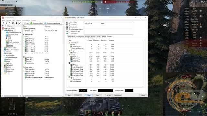Expand the operating system tree node
Viewport: 207px width, 116px height.
pyautogui.click(x=3, y=50)
